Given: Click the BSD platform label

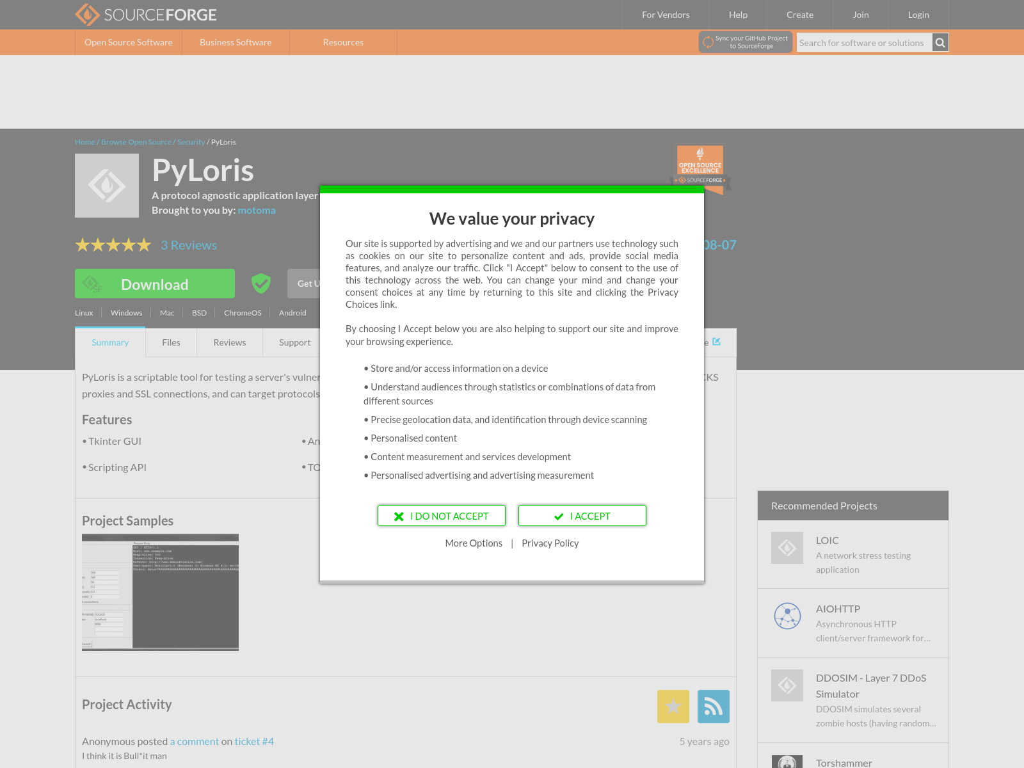Looking at the screenshot, I should click(199, 313).
